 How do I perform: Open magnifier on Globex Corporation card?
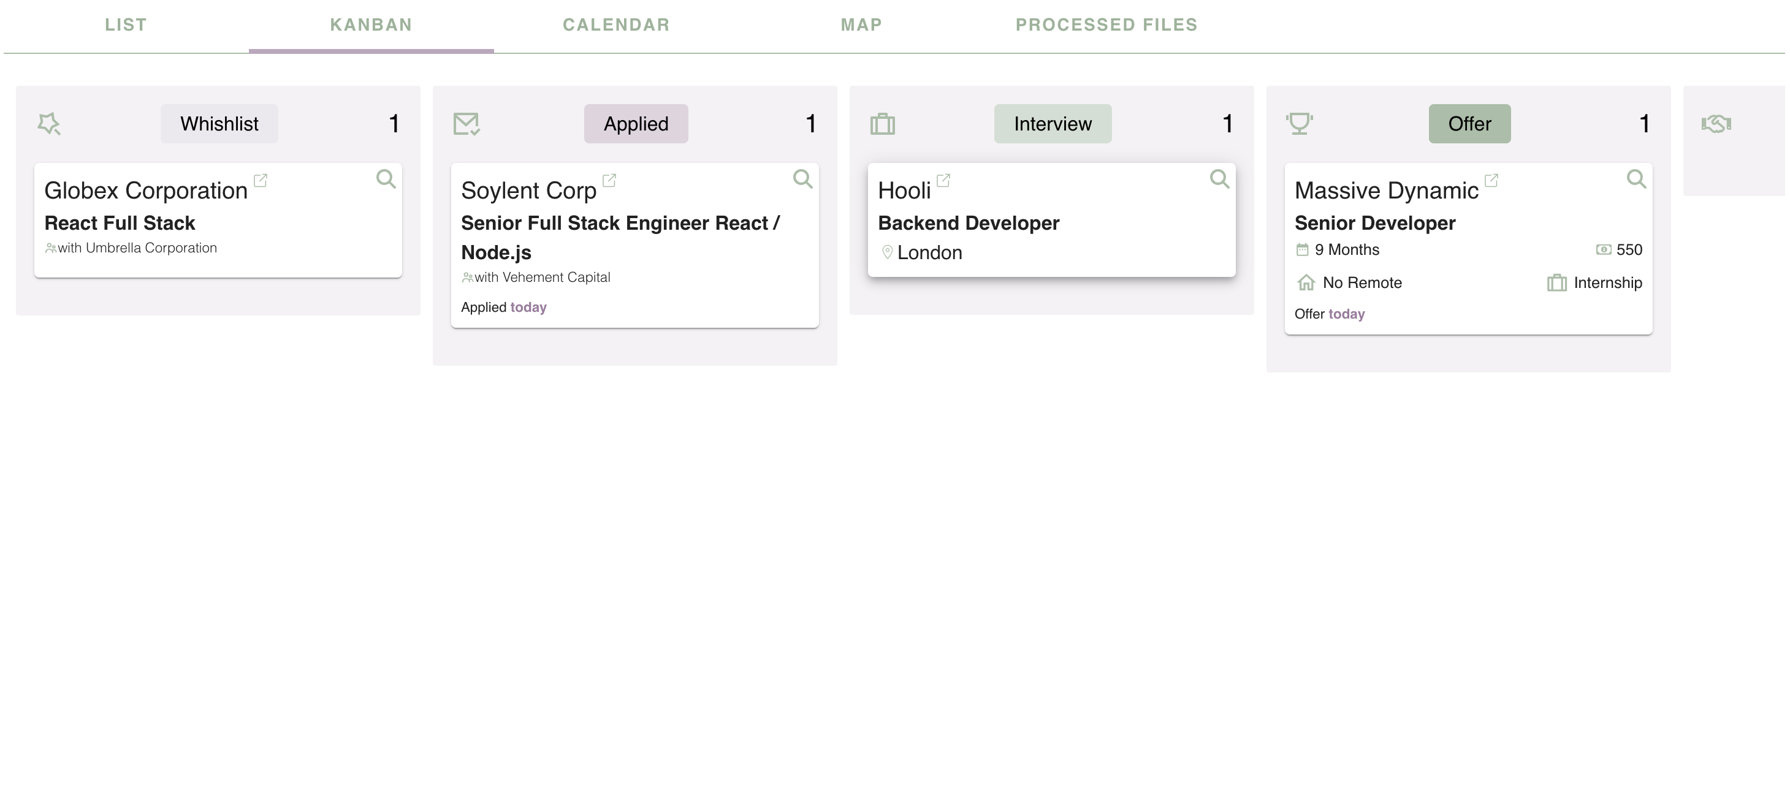click(386, 180)
